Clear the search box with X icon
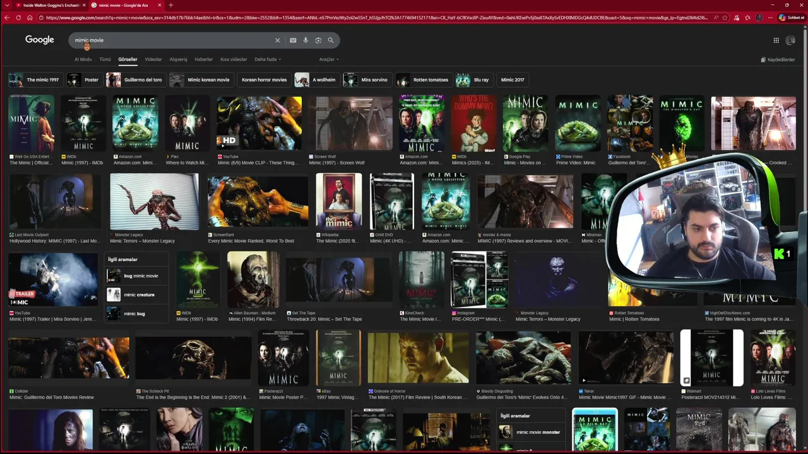 [277, 40]
